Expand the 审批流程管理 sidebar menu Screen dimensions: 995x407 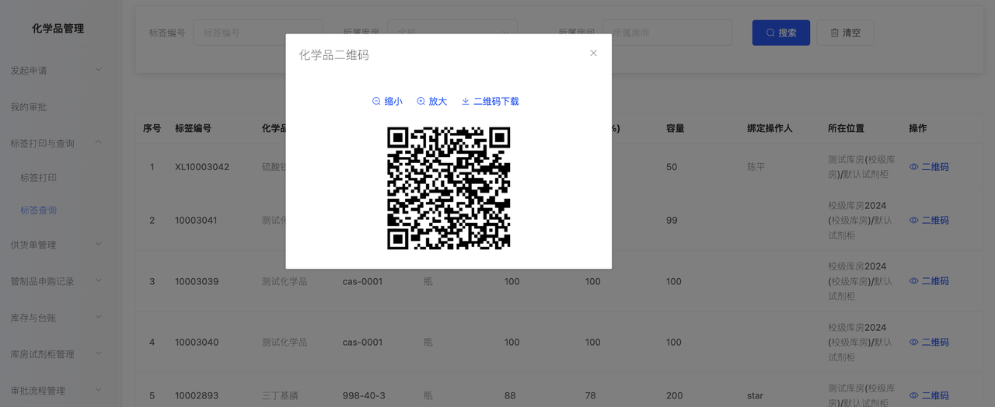tap(61, 390)
